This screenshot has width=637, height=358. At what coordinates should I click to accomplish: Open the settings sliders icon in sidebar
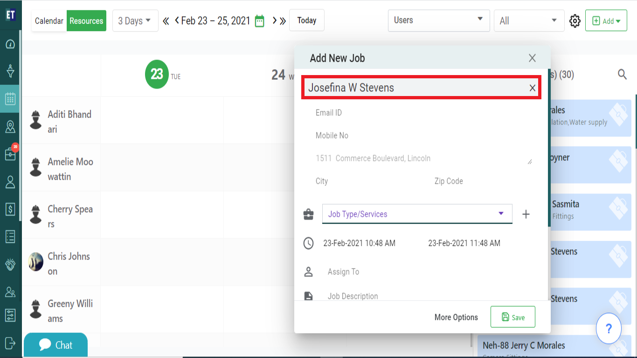pyautogui.click(x=10, y=315)
